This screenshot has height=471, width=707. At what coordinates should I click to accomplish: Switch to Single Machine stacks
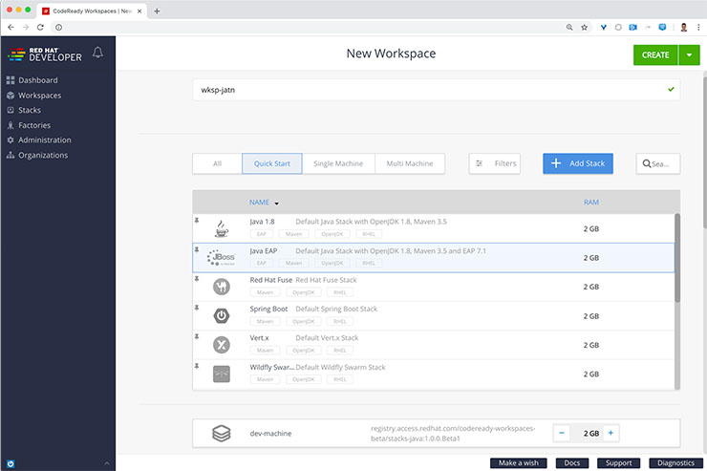click(338, 163)
